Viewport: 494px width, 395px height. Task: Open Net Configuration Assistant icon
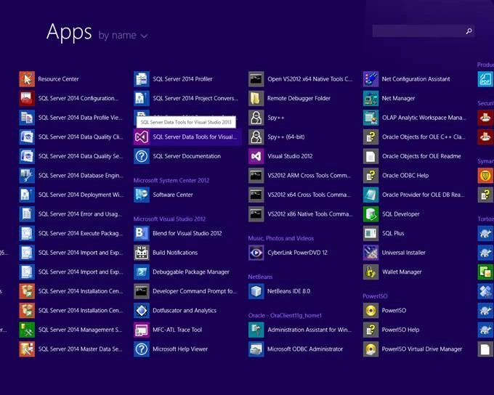(x=370, y=78)
